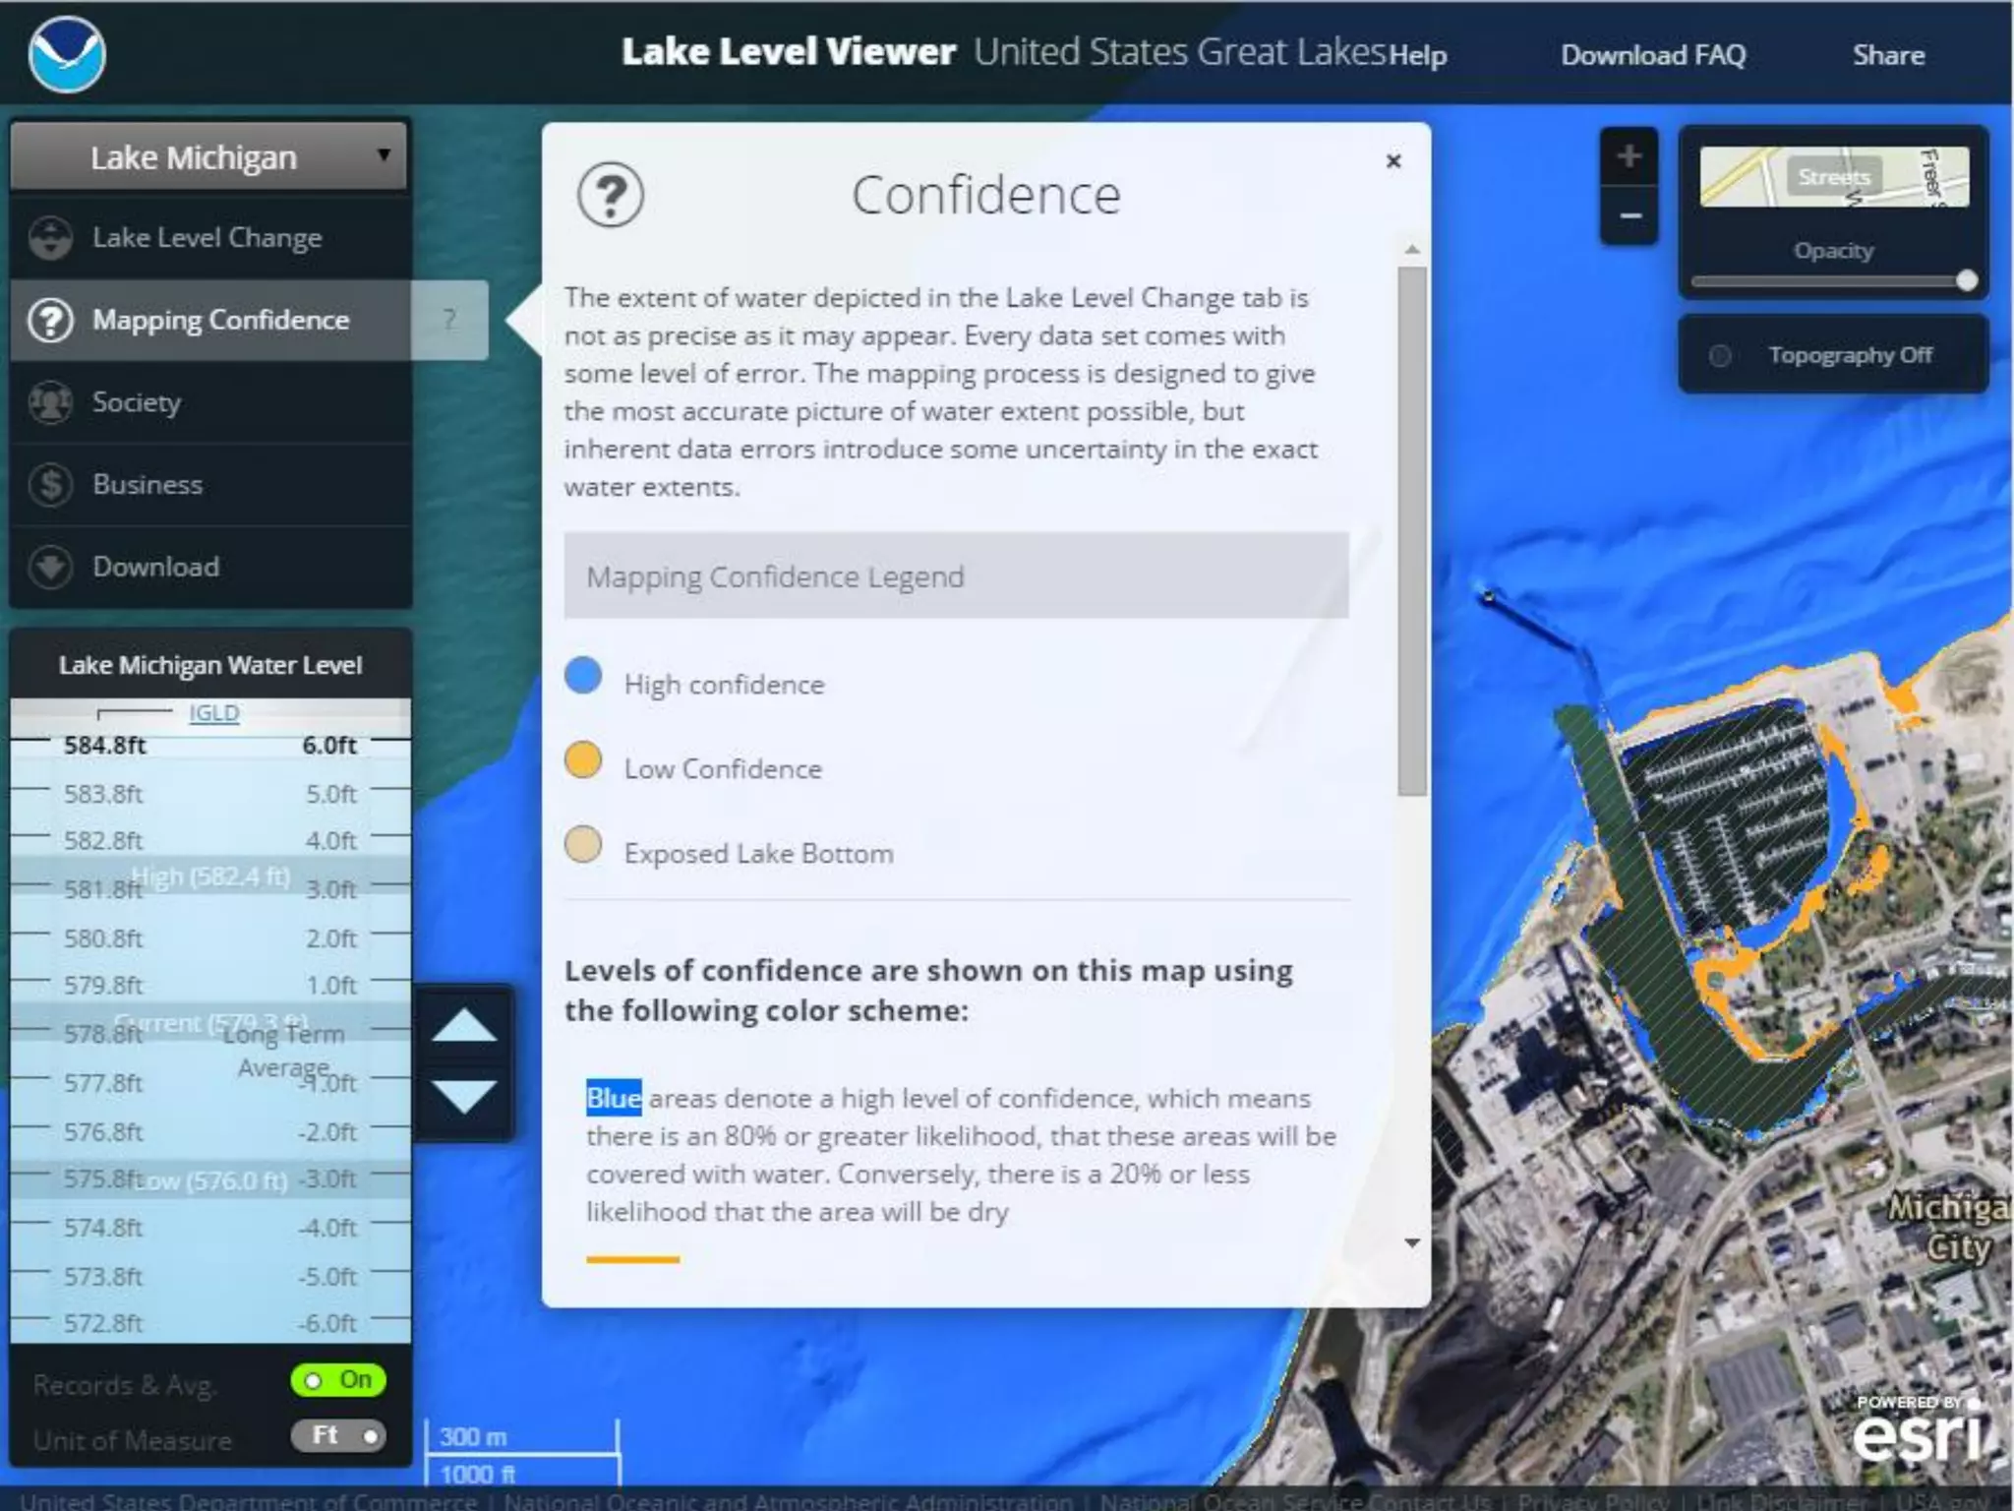Switch the Unit of Measure Ft toggle
This screenshot has width=2014, height=1511.
click(x=337, y=1436)
